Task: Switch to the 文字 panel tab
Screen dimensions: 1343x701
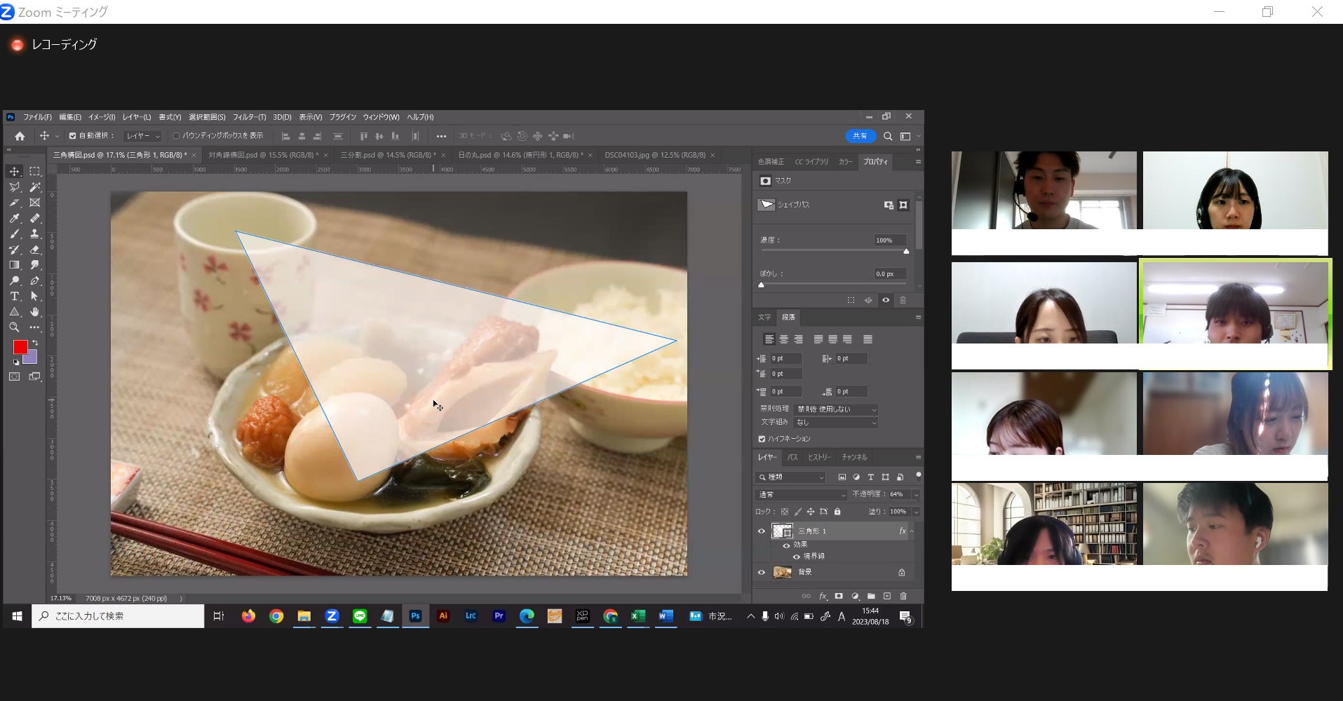Action: point(764,317)
